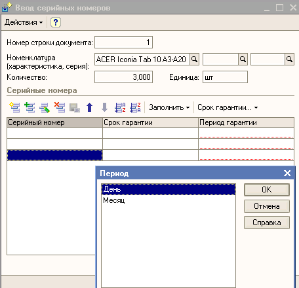Select Месяц in the Период list
Viewport: 299px width, 288px height.
[169, 200]
